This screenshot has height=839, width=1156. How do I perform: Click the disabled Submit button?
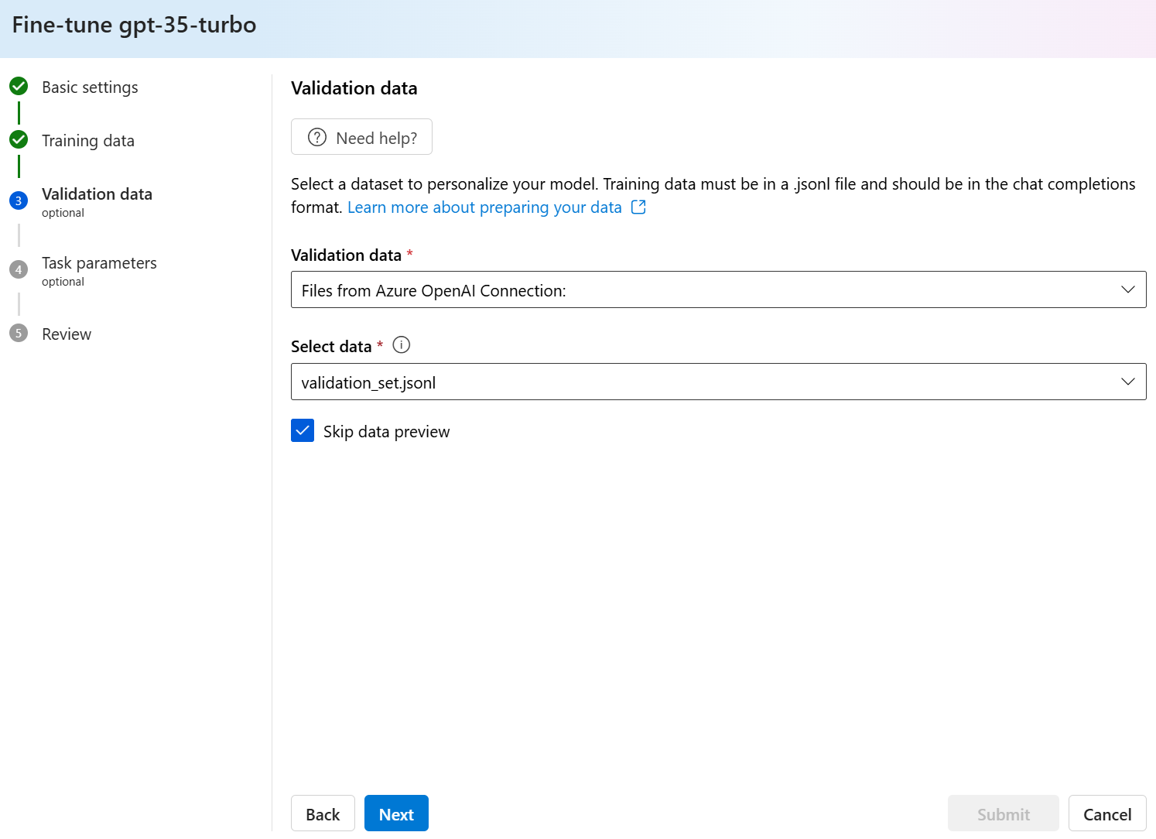[1003, 813]
